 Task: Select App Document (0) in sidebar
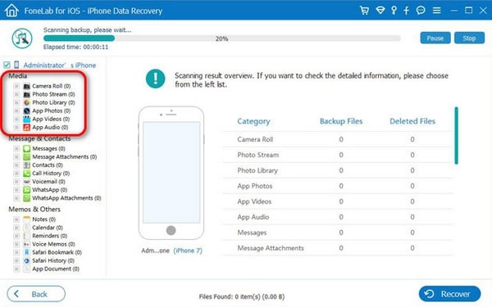pyautogui.click(x=56, y=269)
